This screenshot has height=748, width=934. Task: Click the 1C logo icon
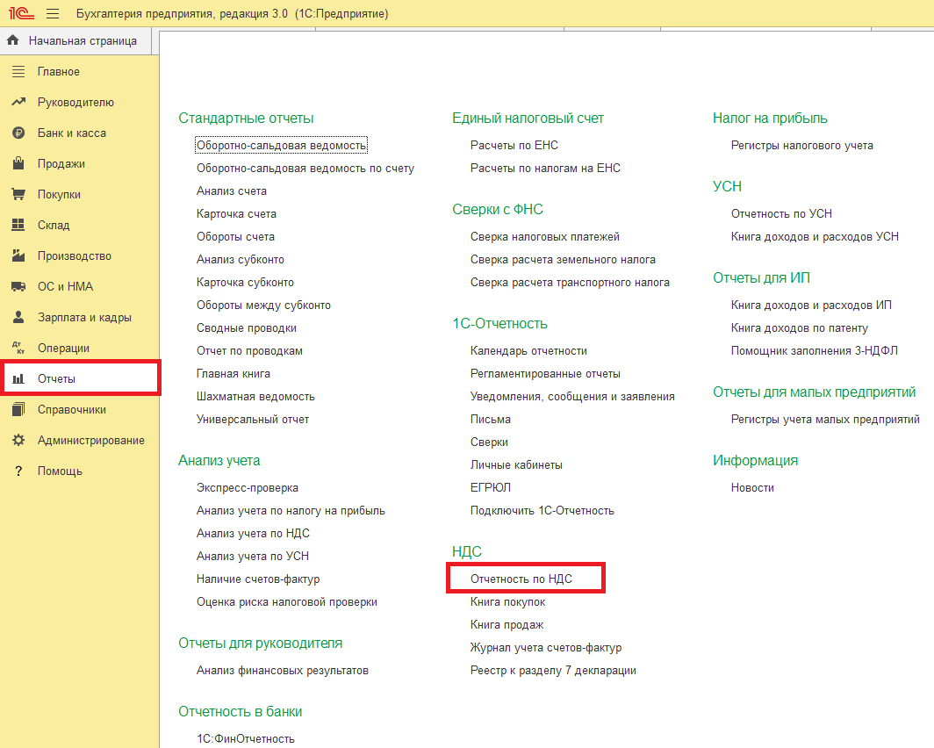tap(21, 14)
